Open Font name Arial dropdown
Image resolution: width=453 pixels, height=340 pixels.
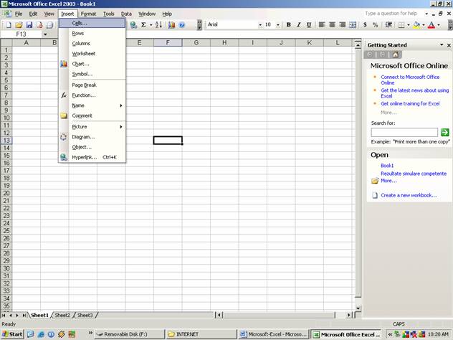260,25
